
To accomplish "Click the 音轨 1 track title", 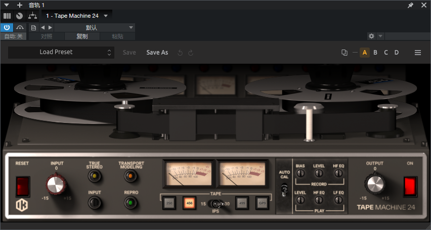I will click(x=36, y=5).
